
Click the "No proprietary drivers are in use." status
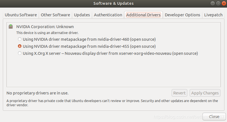[x=37, y=93]
